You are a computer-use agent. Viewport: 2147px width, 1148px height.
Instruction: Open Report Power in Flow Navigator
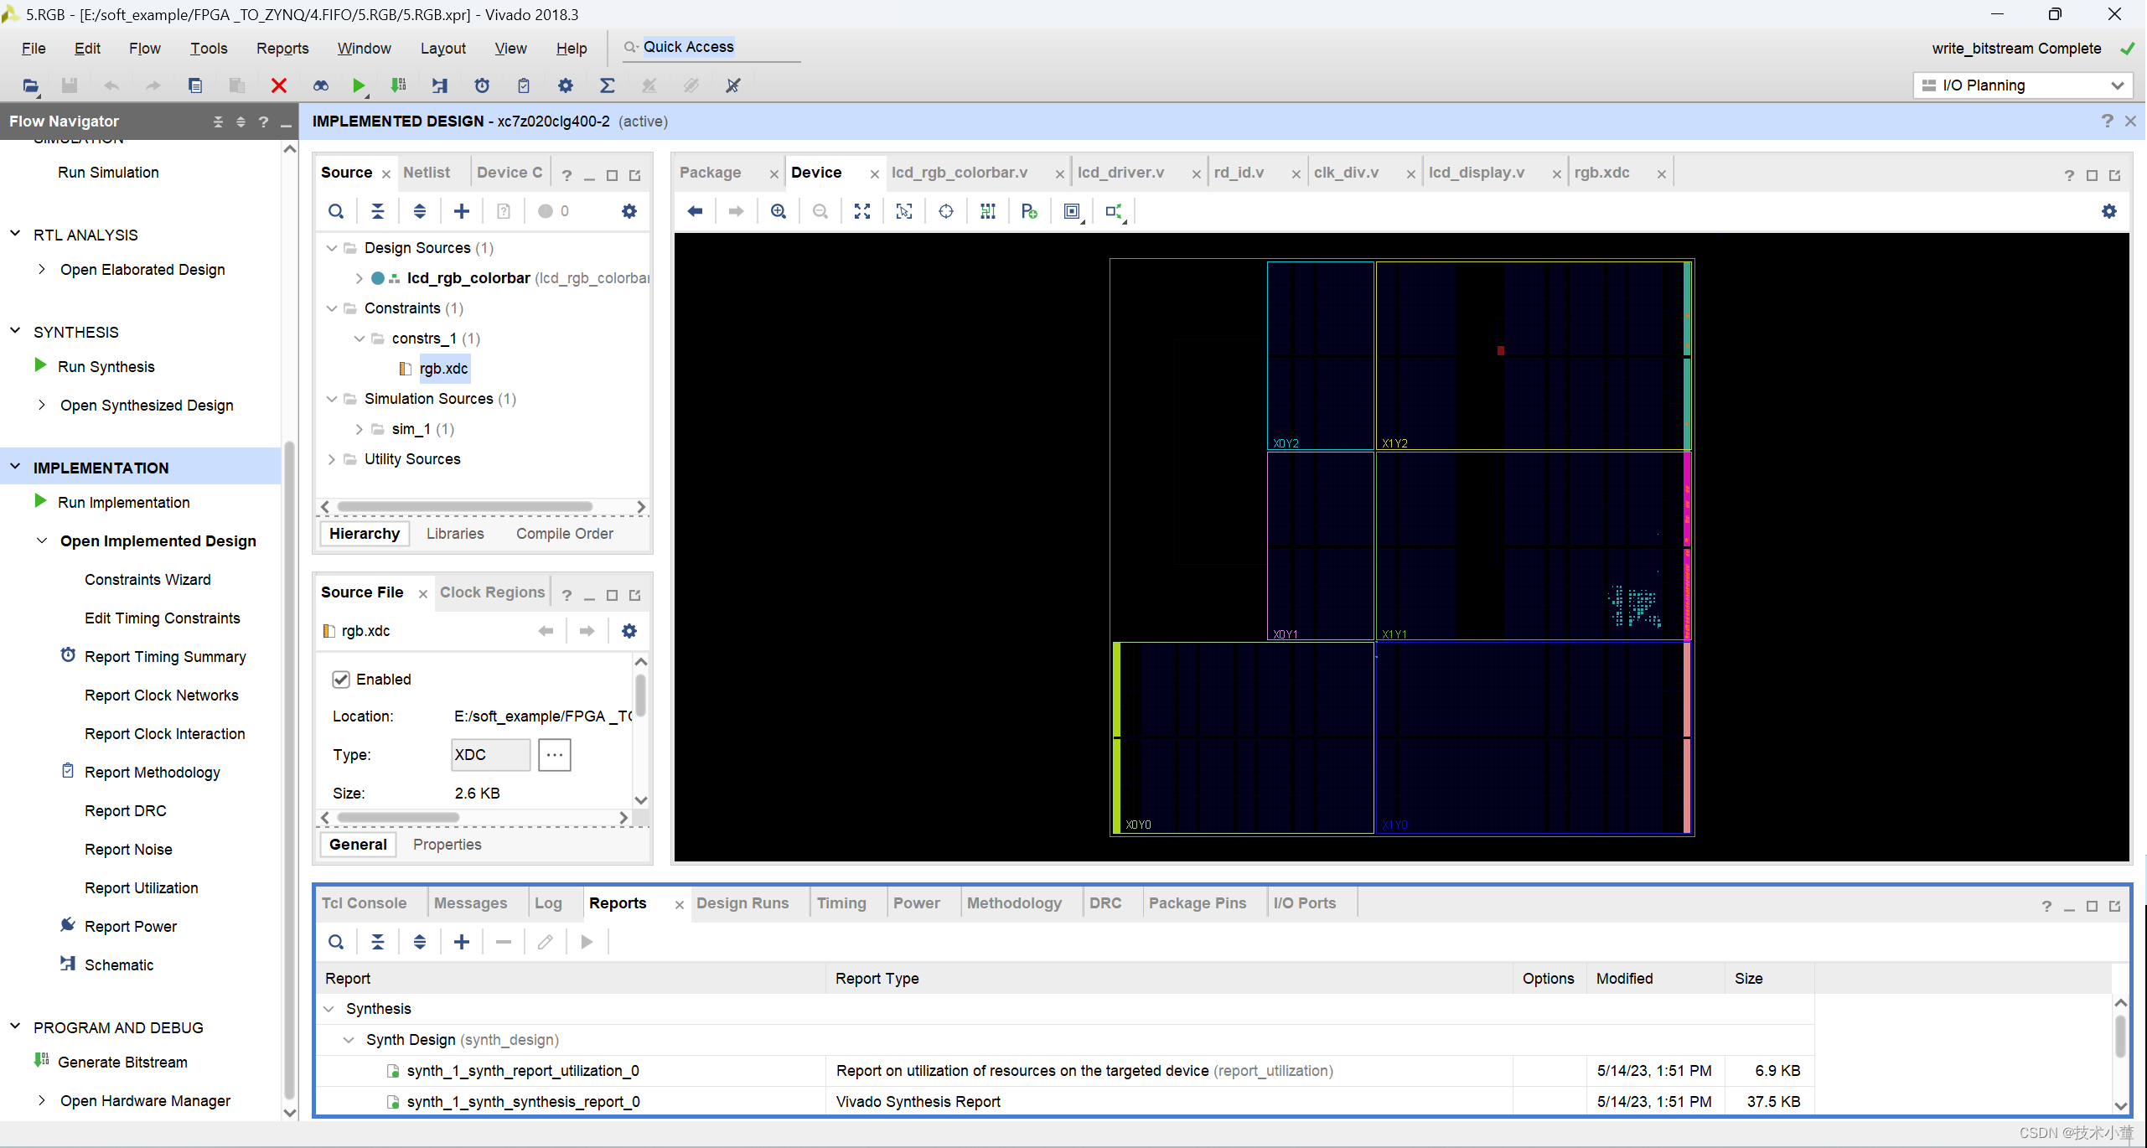pyautogui.click(x=131, y=927)
